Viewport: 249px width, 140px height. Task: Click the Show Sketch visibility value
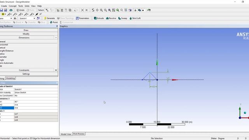click(36, 93)
